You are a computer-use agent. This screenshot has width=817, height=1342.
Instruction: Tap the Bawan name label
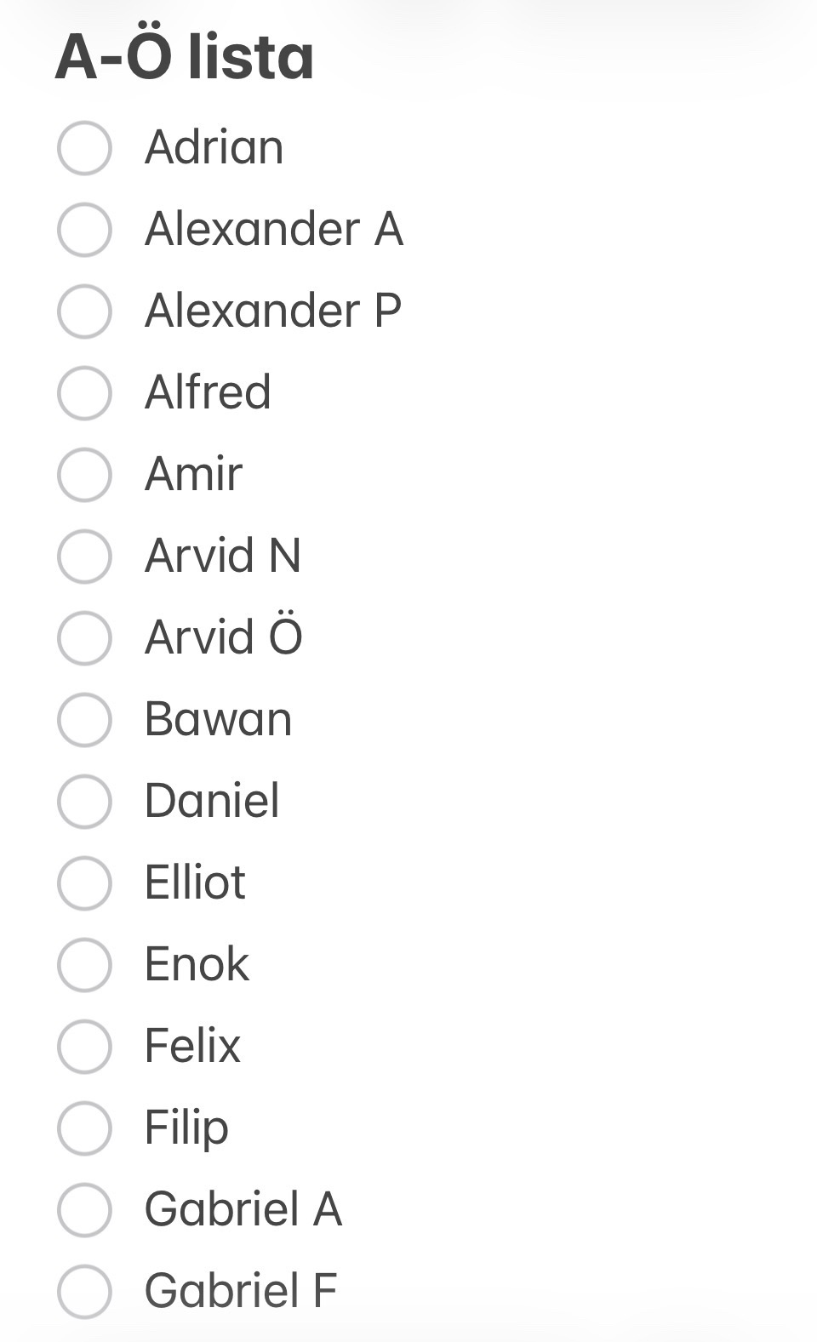coord(218,719)
